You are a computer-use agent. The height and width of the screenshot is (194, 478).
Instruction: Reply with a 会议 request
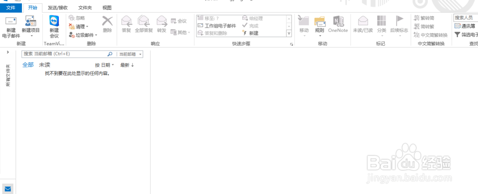point(179,21)
